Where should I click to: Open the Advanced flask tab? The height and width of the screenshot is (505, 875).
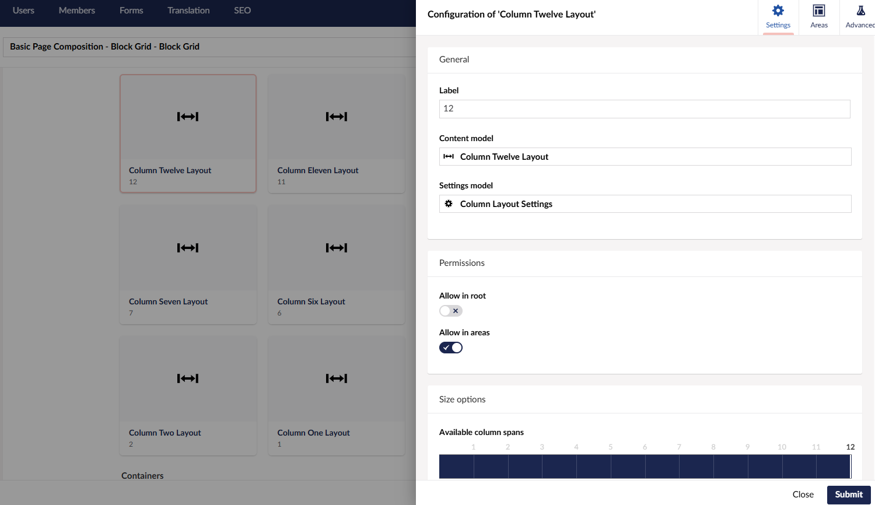coord(860,17)
